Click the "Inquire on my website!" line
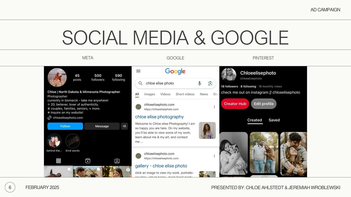Image resolution: width=351 pixels, height=197 pixels. click(66, 113)
